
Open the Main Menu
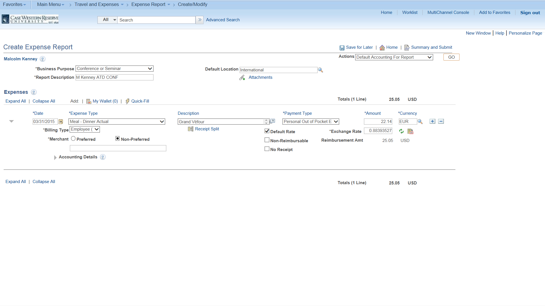point(51,5)
